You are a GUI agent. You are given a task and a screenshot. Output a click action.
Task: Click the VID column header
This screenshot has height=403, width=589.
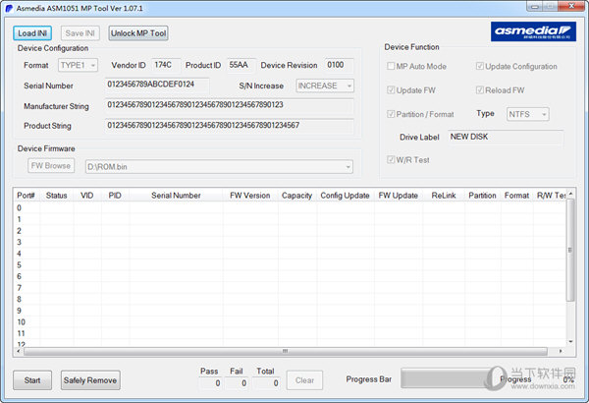point(87,196)
